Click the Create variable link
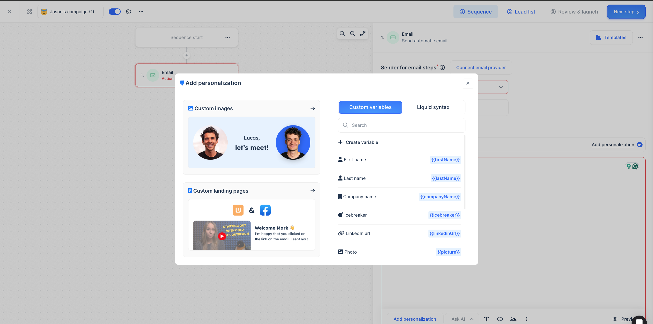The width and height of the screenshot is (653, 324). point(362,142)
